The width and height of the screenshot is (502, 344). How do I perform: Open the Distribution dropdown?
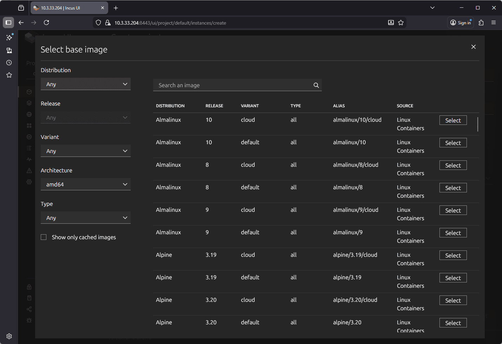(85, 84)
